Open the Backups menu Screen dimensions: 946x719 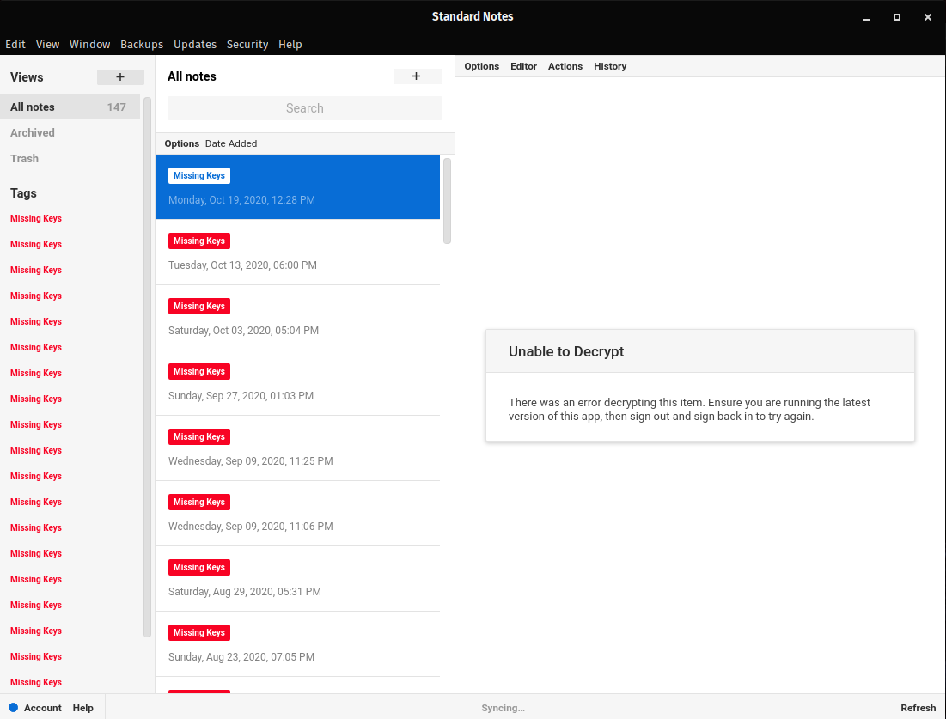(x=142, y=44)
